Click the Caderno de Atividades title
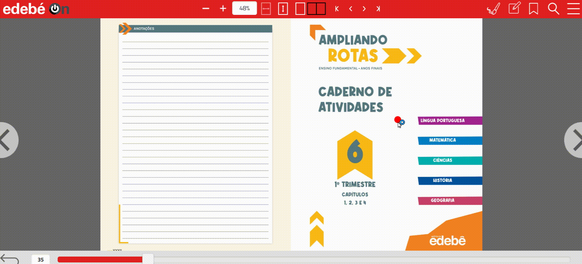 [x=355, y=99]
